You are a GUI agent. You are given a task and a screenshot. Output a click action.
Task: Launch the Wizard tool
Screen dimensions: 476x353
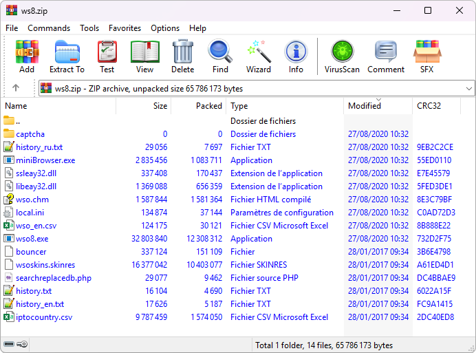tap(259, 56)
